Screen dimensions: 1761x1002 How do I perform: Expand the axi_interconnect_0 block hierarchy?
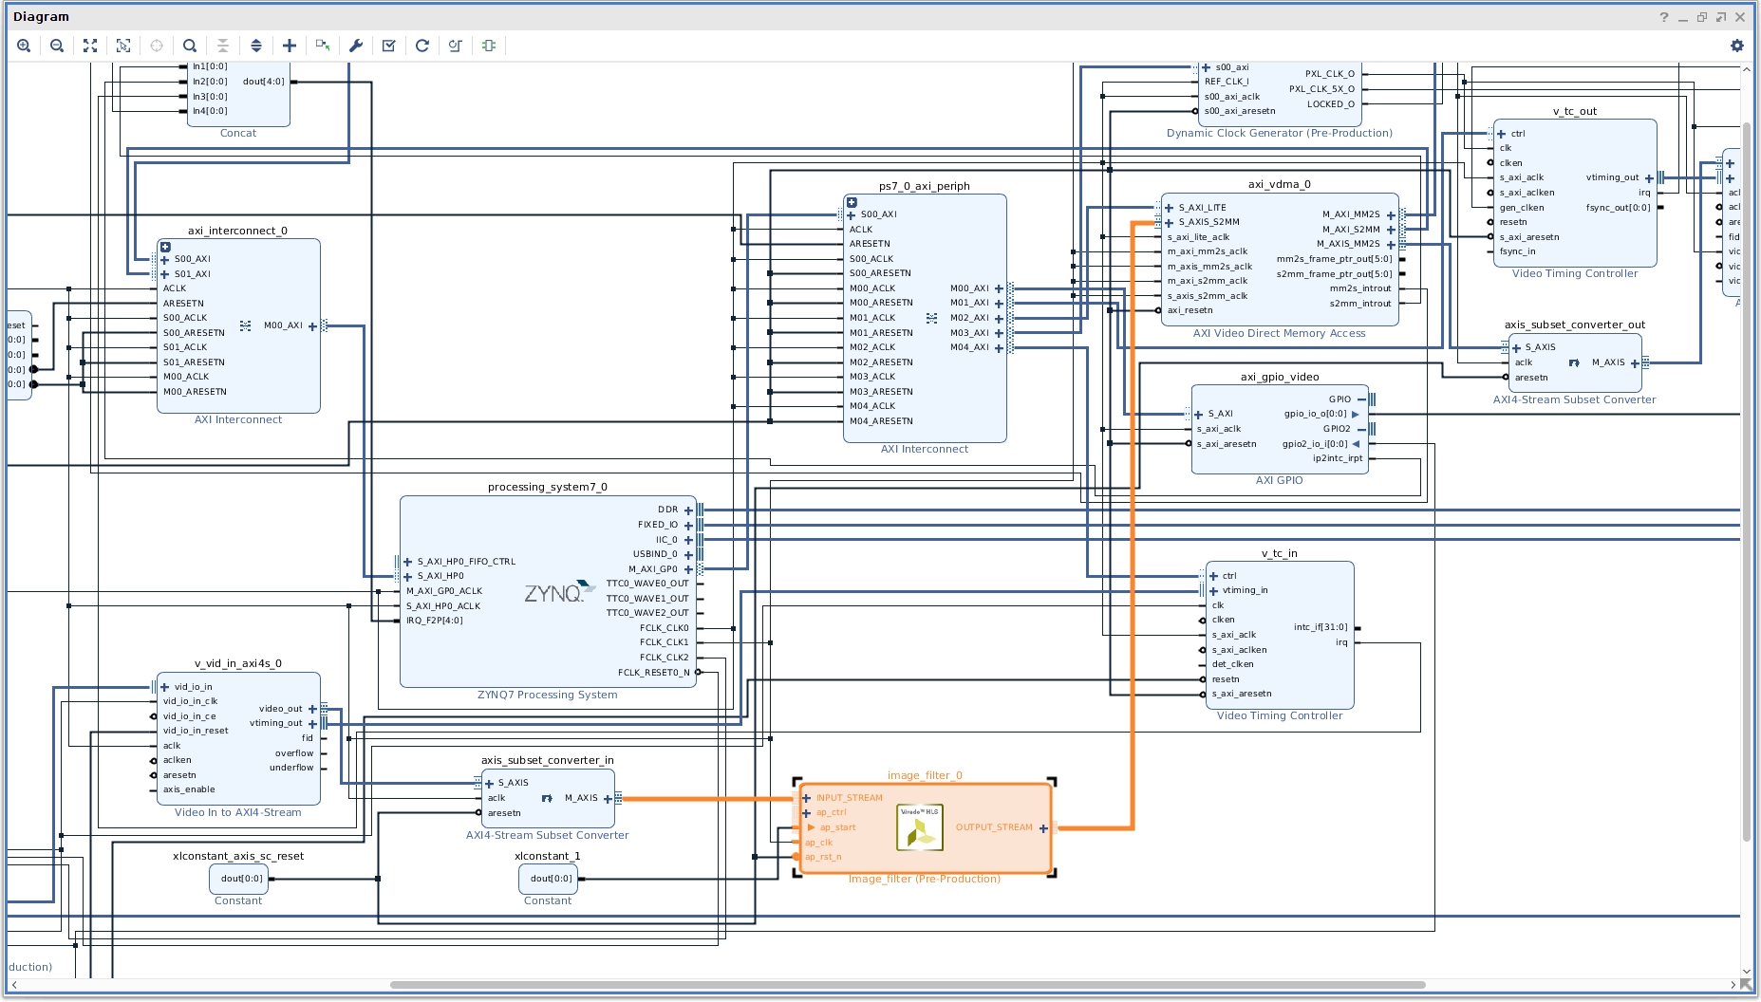(x=165, y=247)
